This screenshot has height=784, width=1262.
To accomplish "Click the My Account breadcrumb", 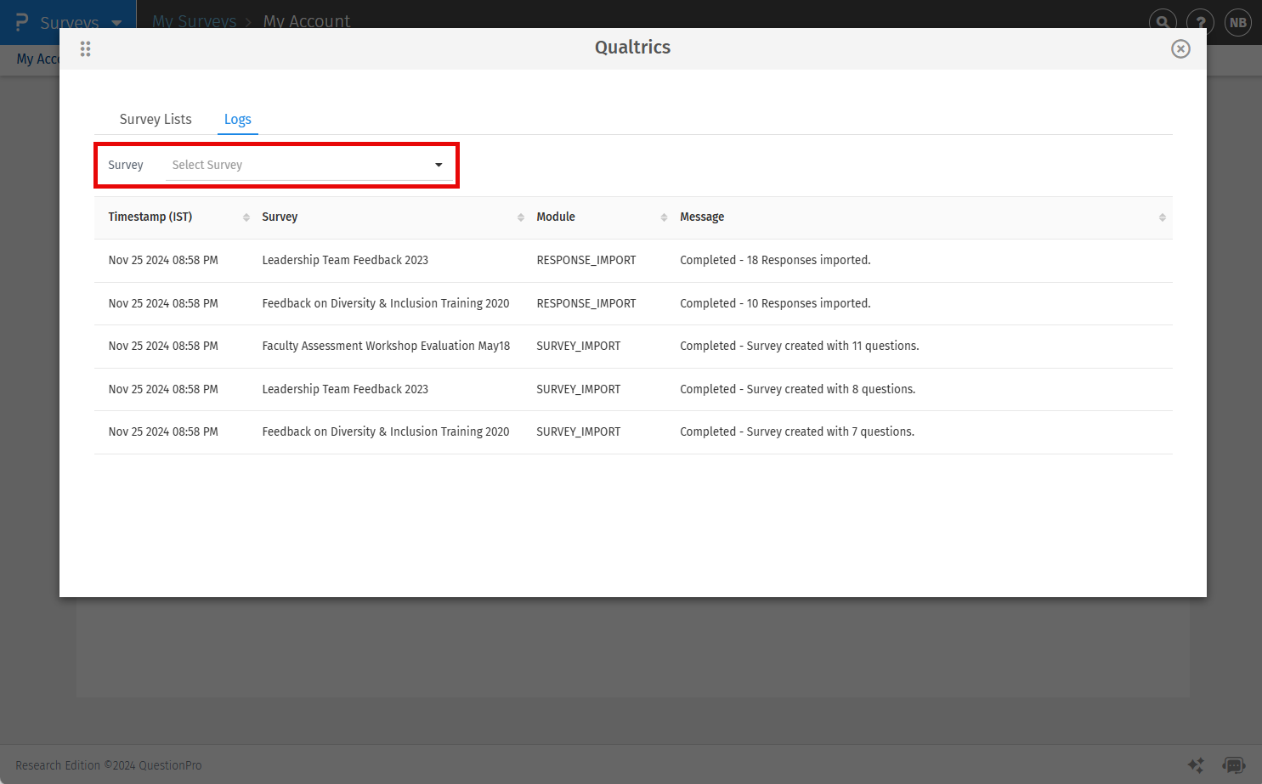I will click(306, 21).
